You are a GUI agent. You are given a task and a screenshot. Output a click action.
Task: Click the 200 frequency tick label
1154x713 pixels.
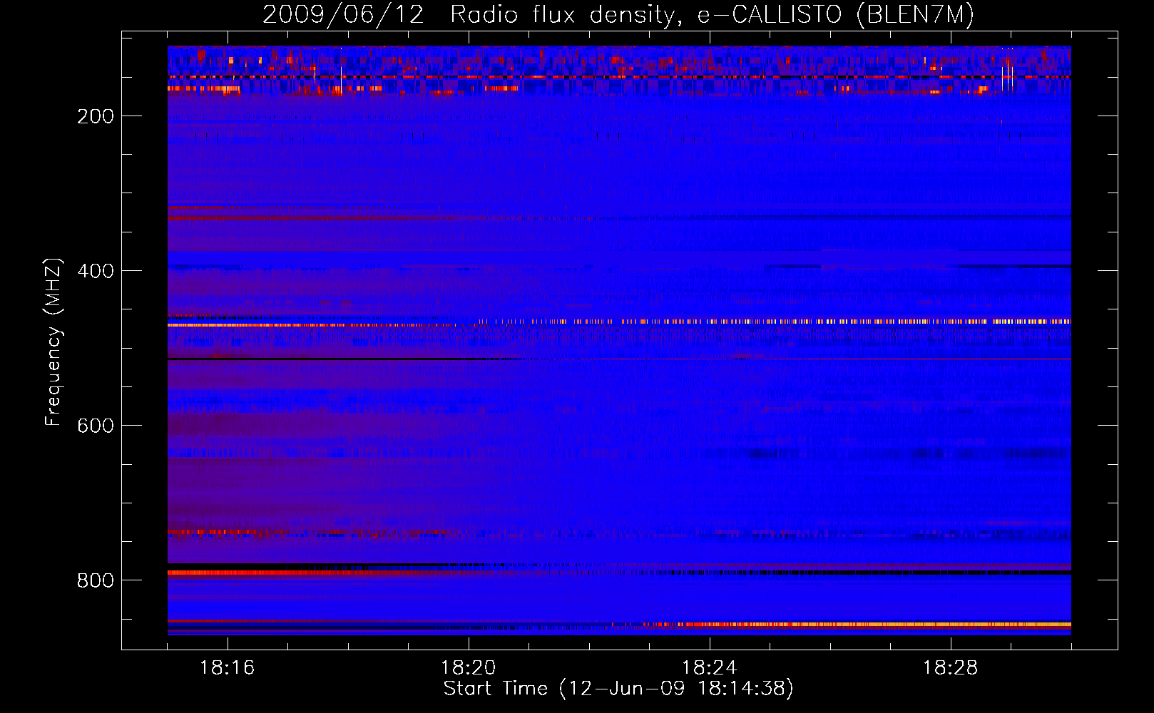96,116
